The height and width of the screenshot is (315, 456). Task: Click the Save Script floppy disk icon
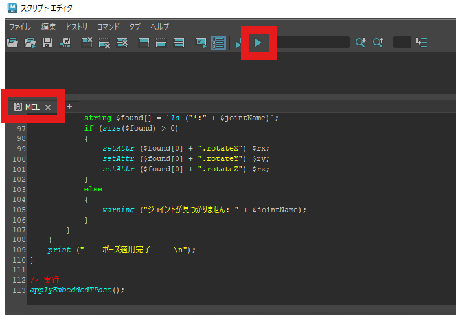click(x=47, y=43)
